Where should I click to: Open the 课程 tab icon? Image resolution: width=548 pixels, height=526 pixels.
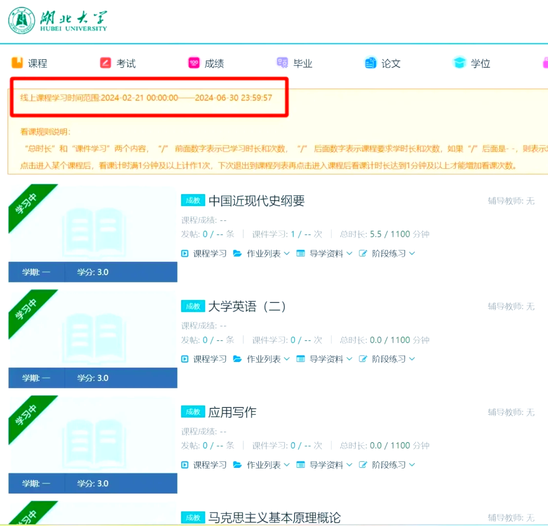point(17,62)
